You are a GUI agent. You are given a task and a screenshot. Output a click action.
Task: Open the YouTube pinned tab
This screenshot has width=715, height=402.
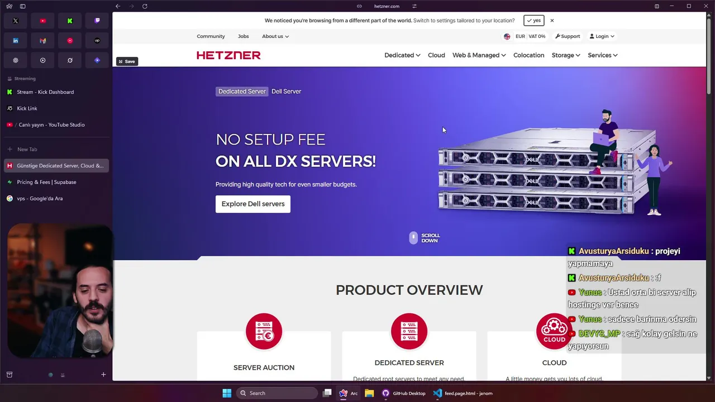(x=43, y=21)
